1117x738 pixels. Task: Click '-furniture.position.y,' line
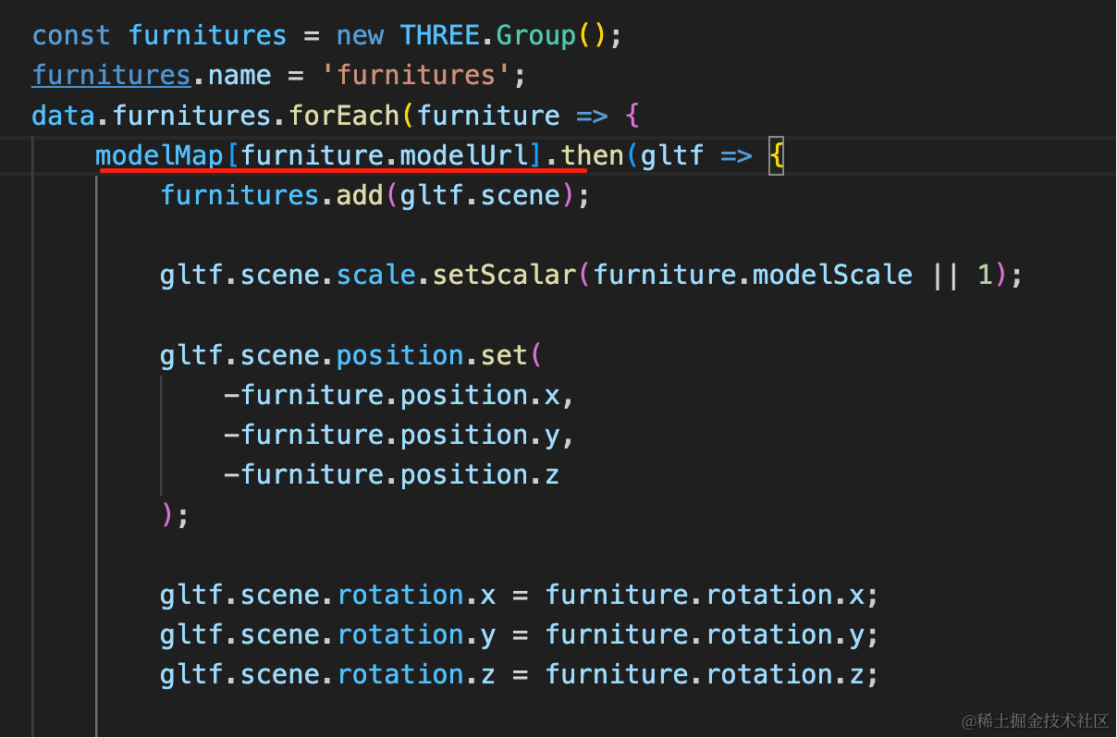pyautogui.click(x=399, y=435)
